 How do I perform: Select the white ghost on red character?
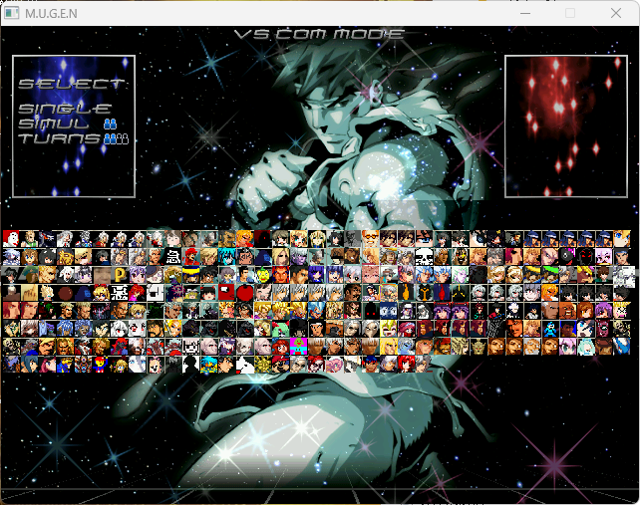pyautogui.click(x=11, y=239)
